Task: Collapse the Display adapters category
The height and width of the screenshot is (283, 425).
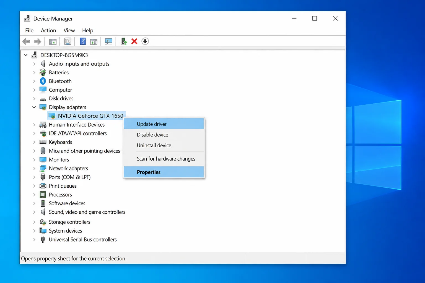Action: tap(34, 107)
